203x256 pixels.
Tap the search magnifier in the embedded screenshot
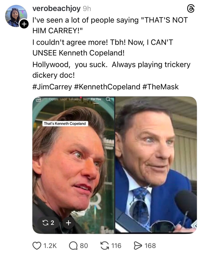(x=108, y=99)
